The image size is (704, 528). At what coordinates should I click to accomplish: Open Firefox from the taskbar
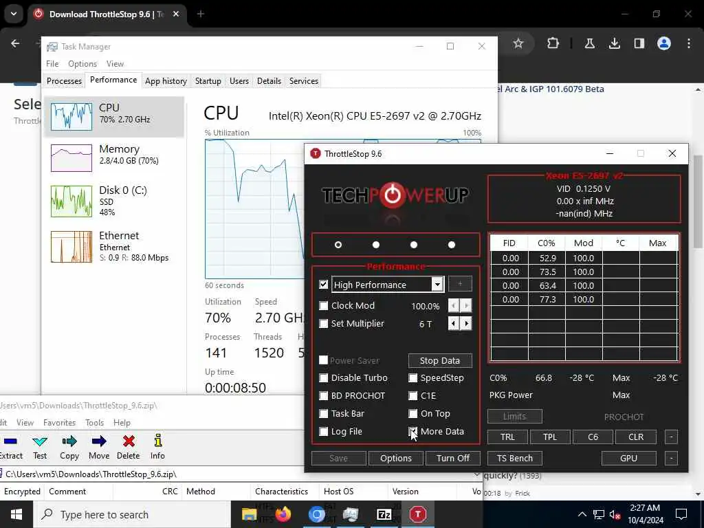tap(283, 514)
